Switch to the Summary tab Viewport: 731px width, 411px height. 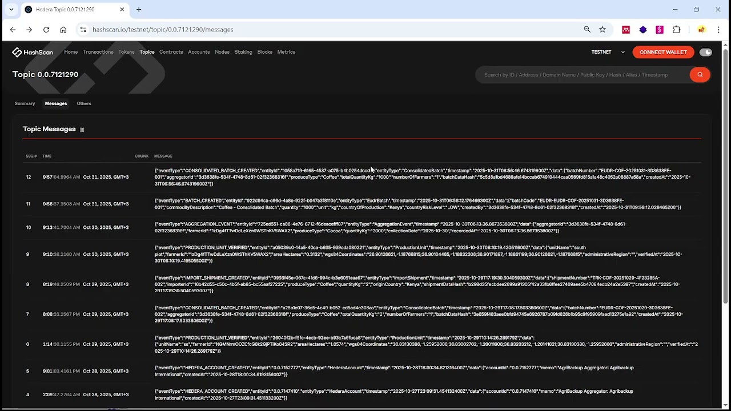pos(25,103)
